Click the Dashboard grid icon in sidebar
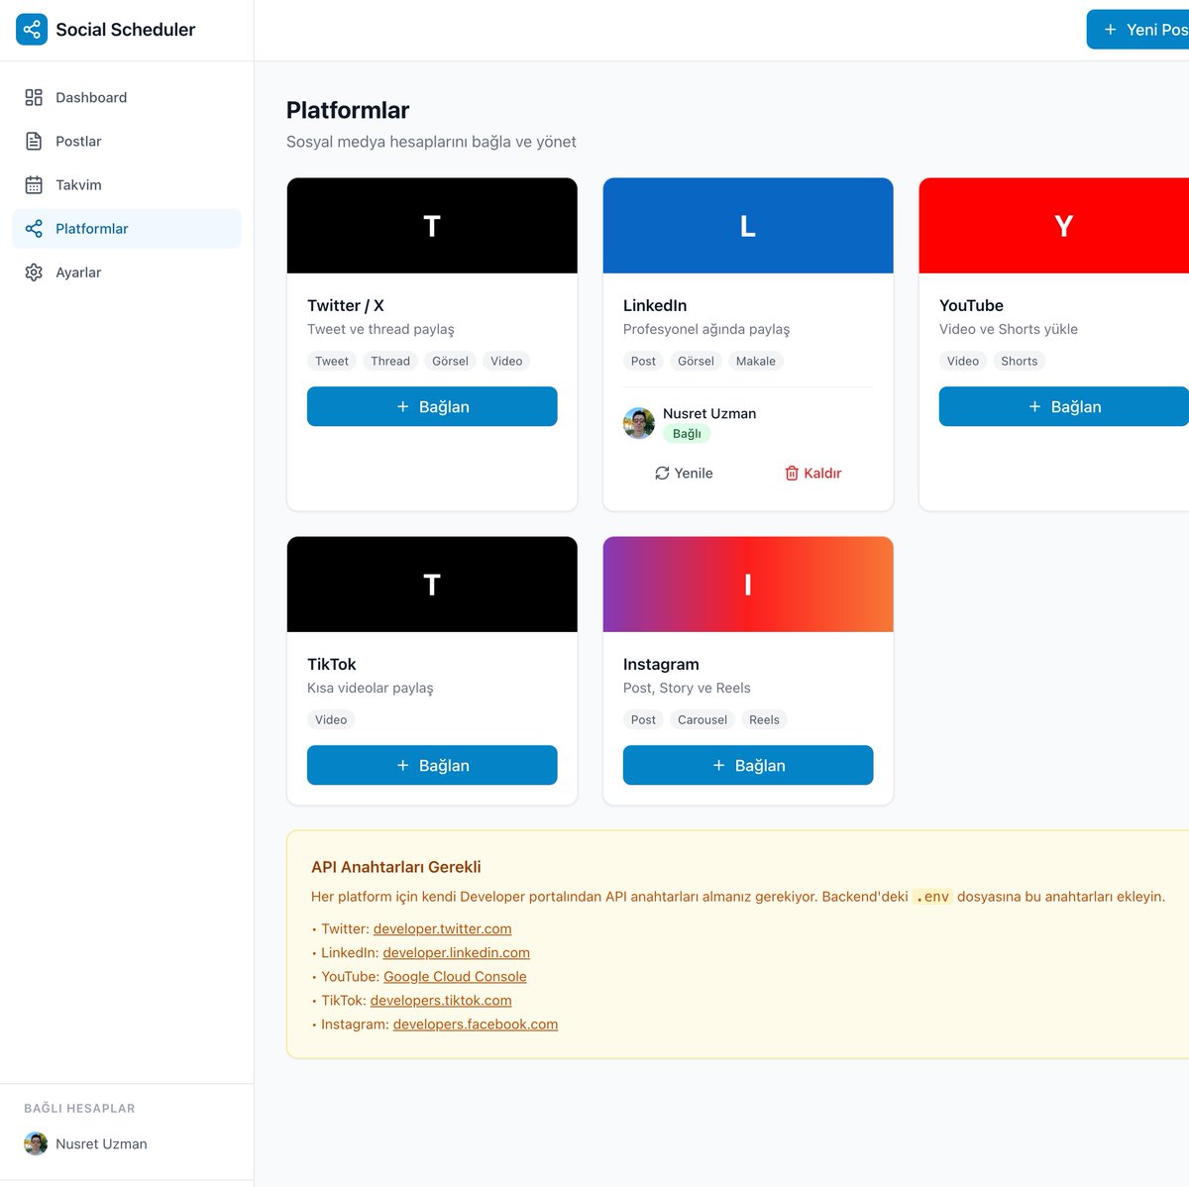1189x1187 pixels. (34, 97)
